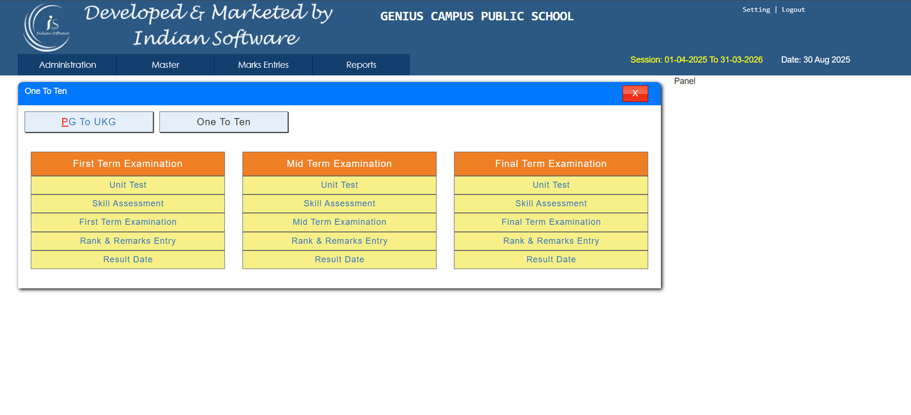Open Skill Assessment under Mid Term
Image resolution: width=911 pixels, height=415 pixels.
pyautogui.click(x=339, y=204)
